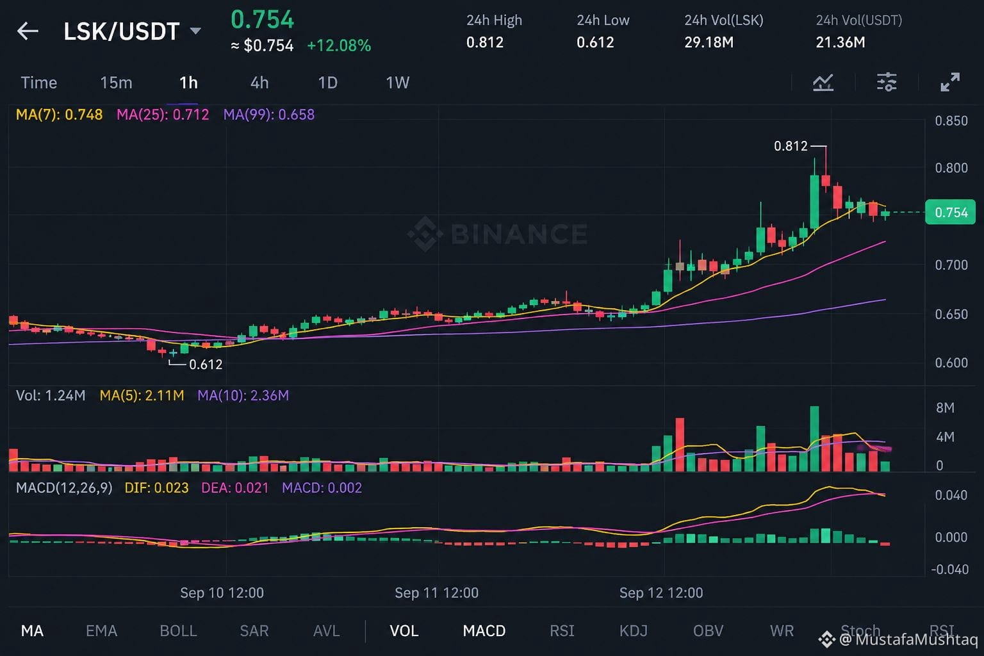Enable the EMA indicator
The height and width of the screenshot is (656, 984).
[101, 631]
